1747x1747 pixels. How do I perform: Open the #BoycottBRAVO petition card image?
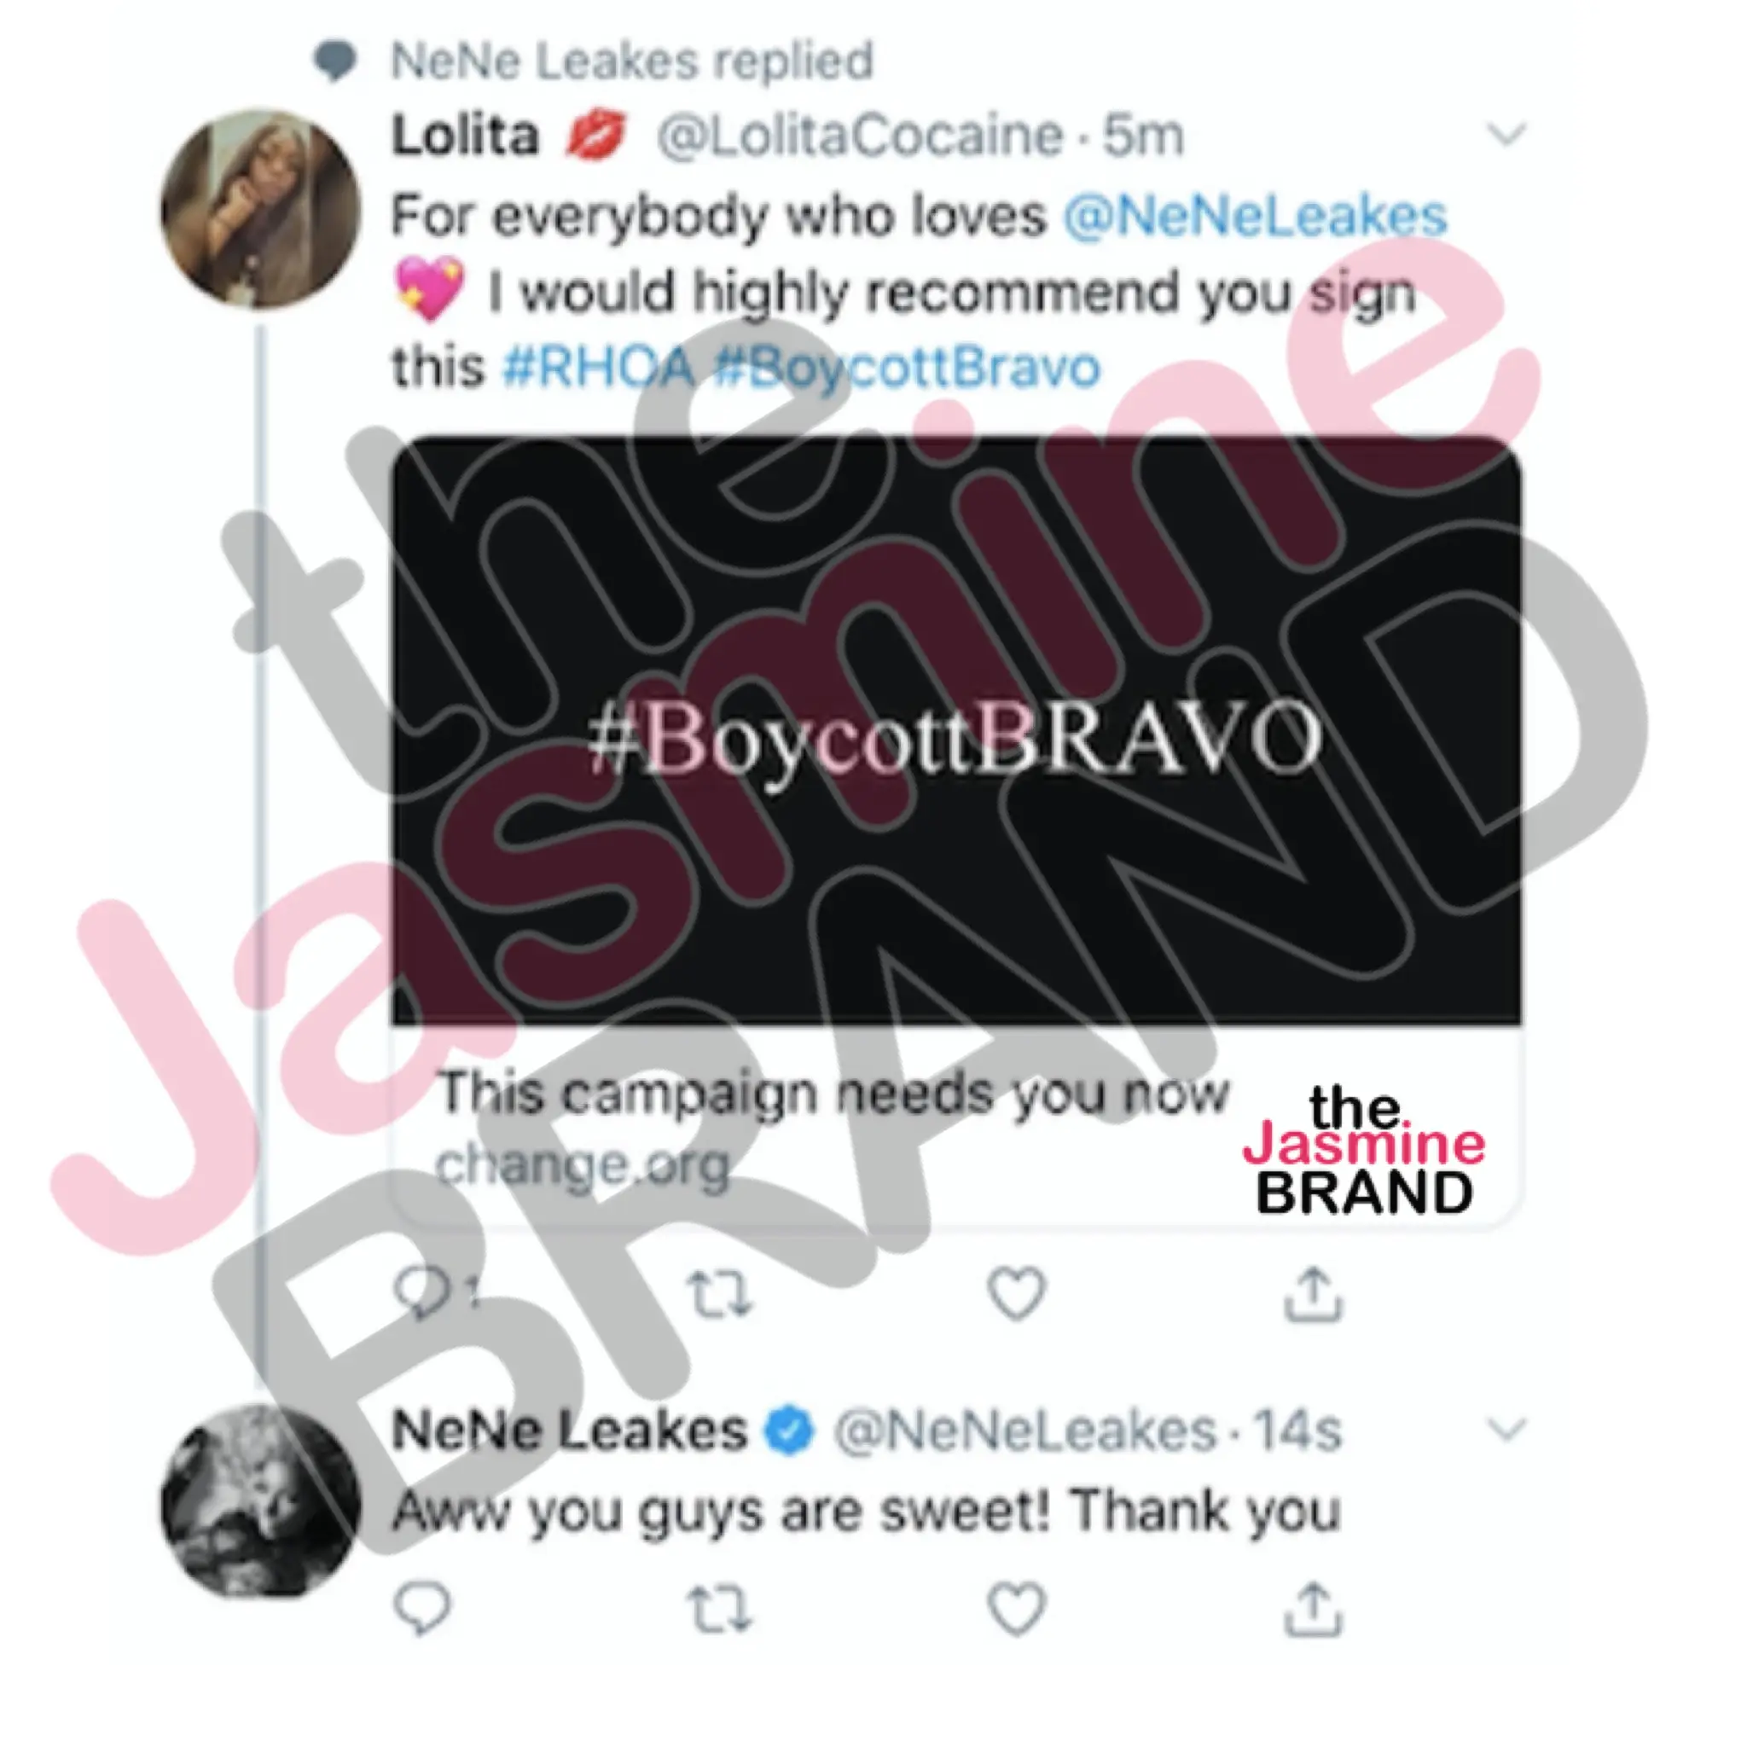coord(955,731)
